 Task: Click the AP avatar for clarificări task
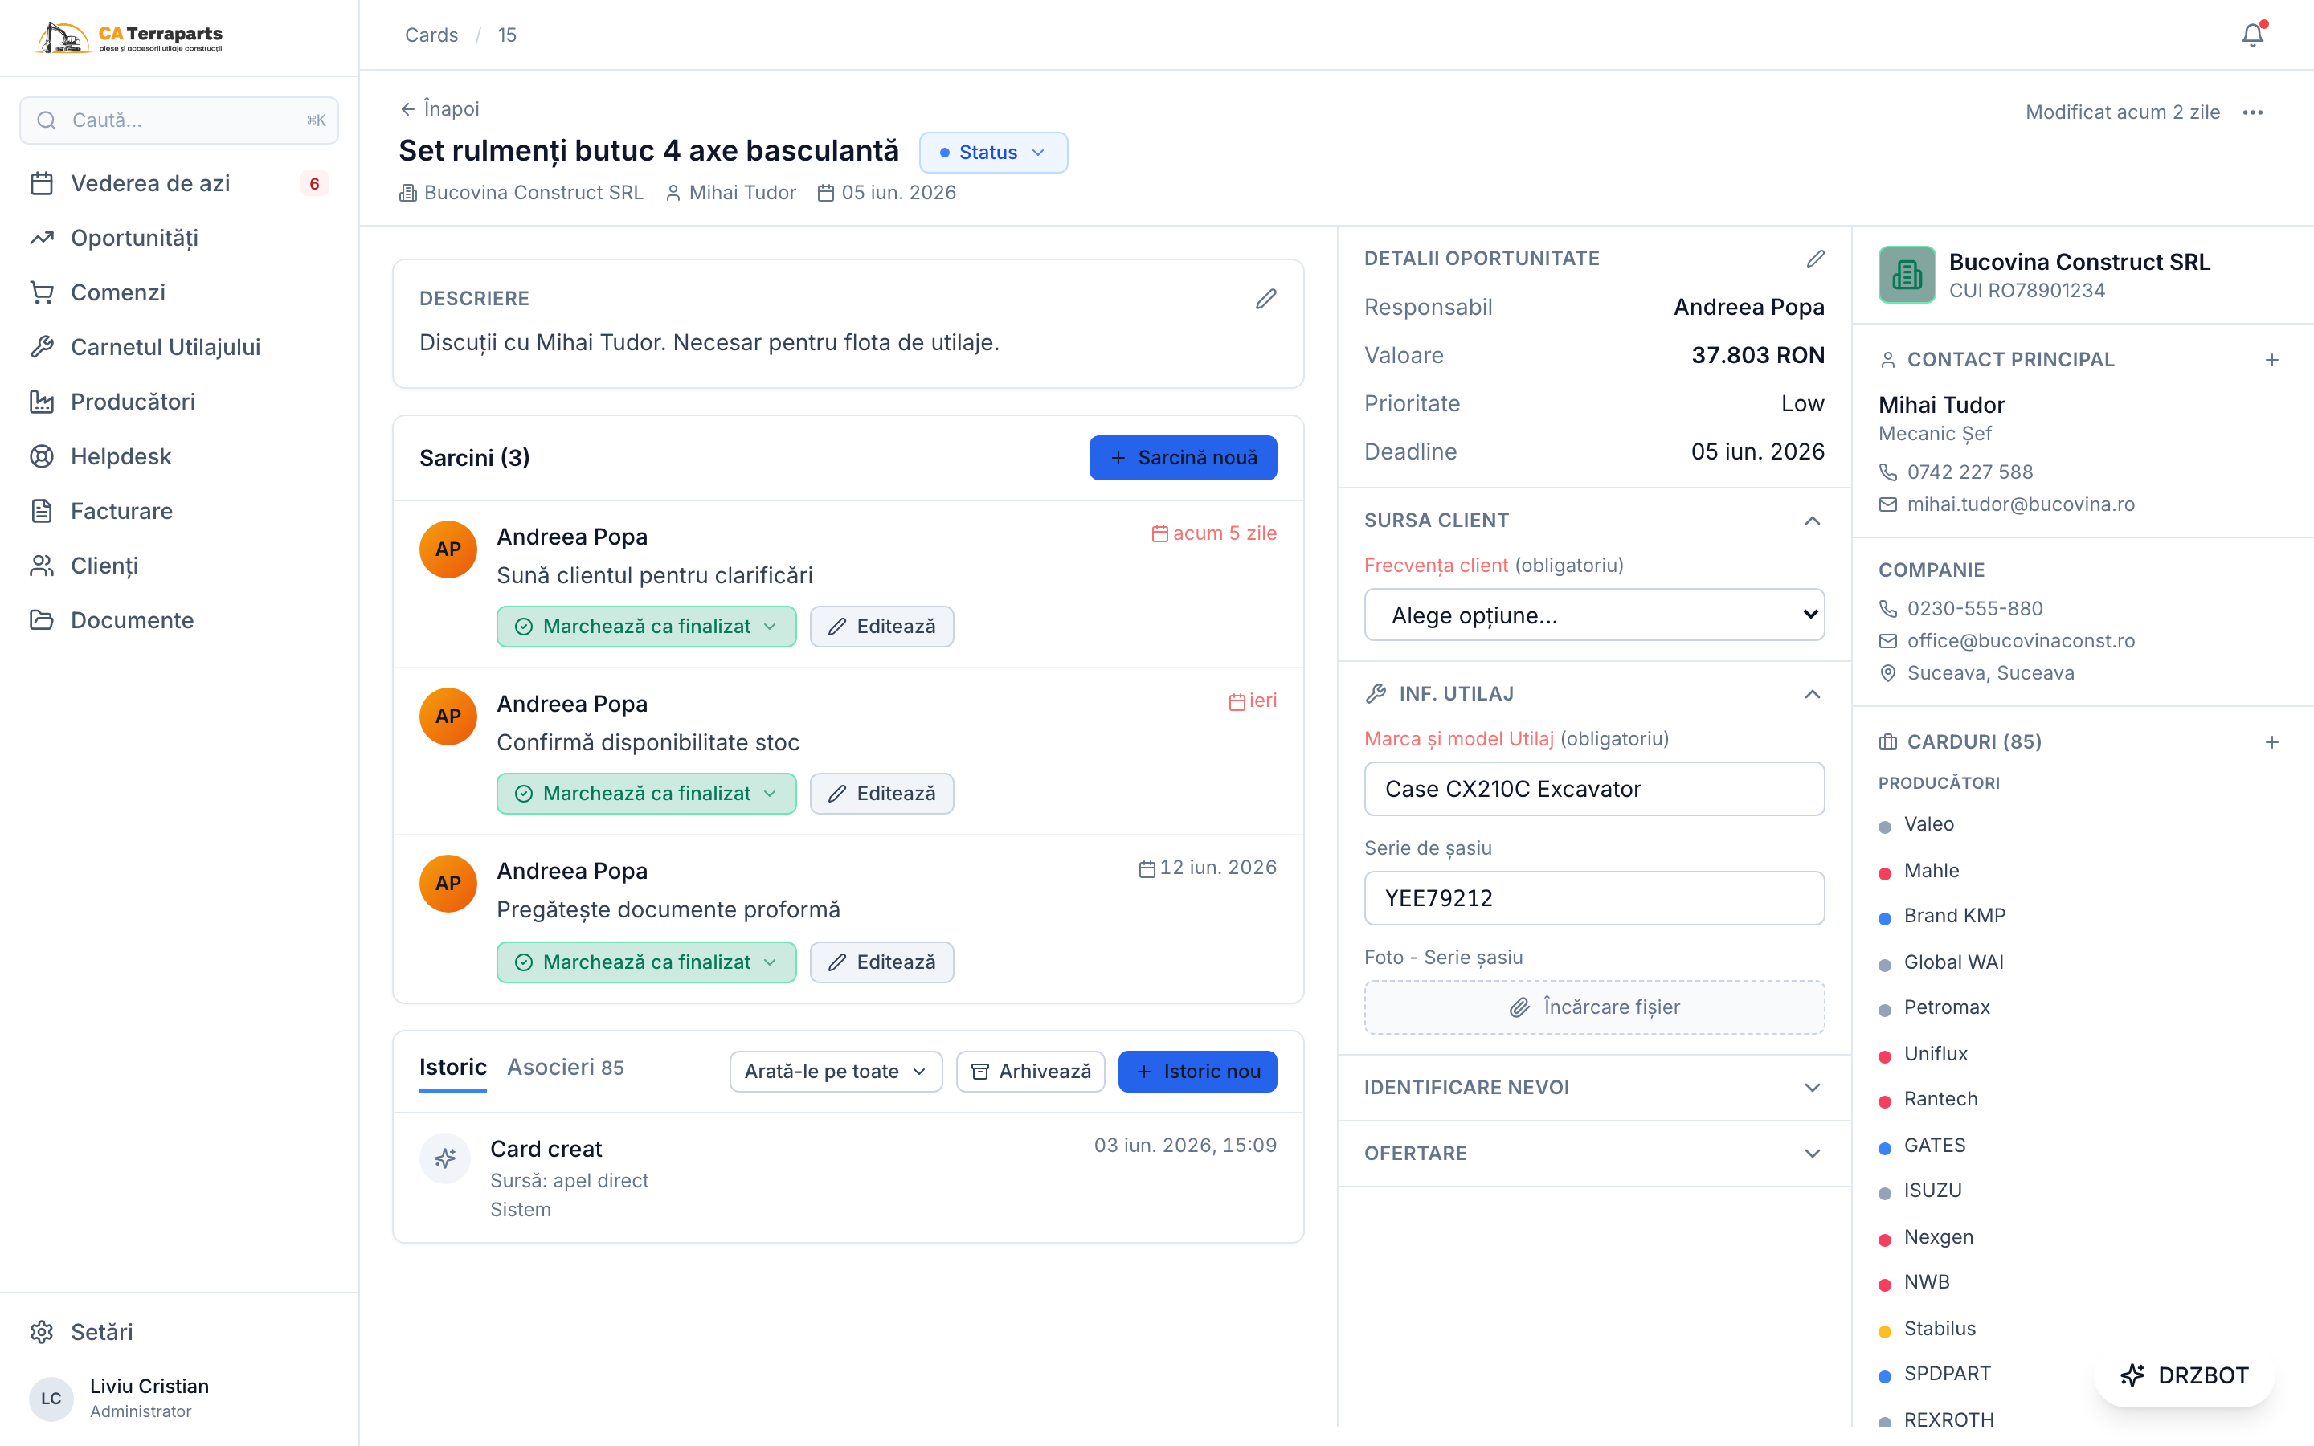(x=448, y=549)
